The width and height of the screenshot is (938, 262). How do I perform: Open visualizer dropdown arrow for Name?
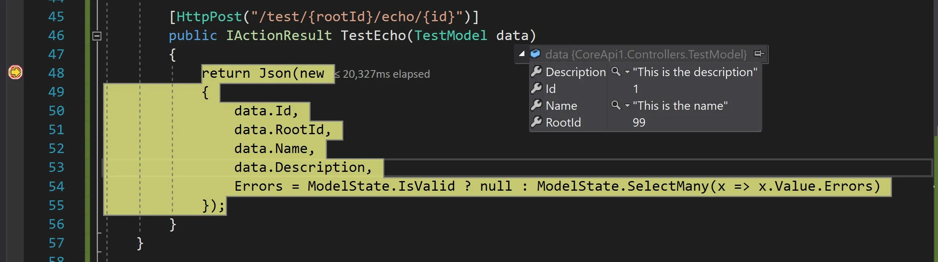point(627,106)
